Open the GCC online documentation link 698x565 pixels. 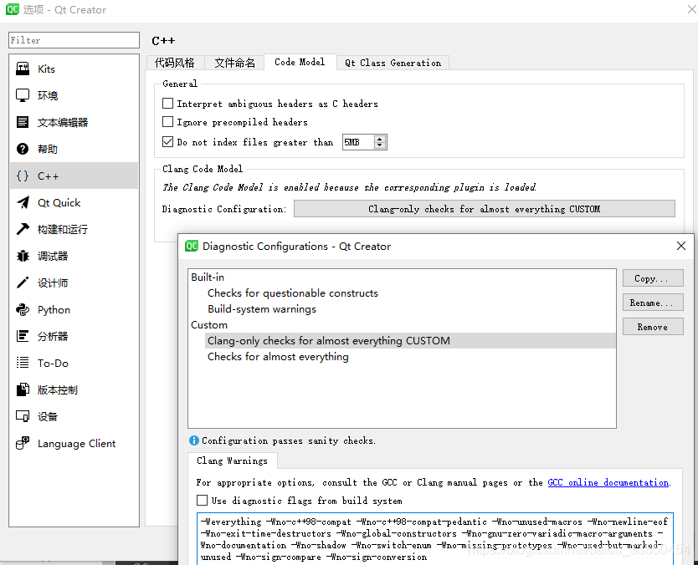[608, 483]
